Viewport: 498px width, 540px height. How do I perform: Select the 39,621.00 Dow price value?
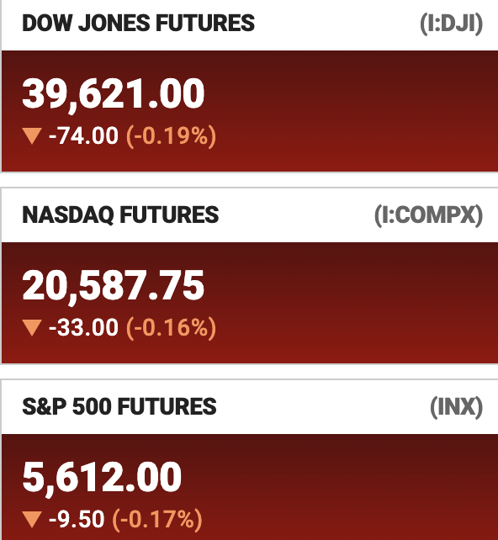pyautogui.click(x=114, y=94)
